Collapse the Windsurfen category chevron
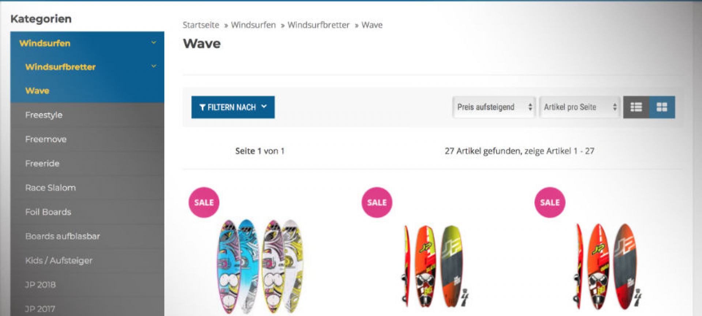Screen dimensions: 702x316 154,43
